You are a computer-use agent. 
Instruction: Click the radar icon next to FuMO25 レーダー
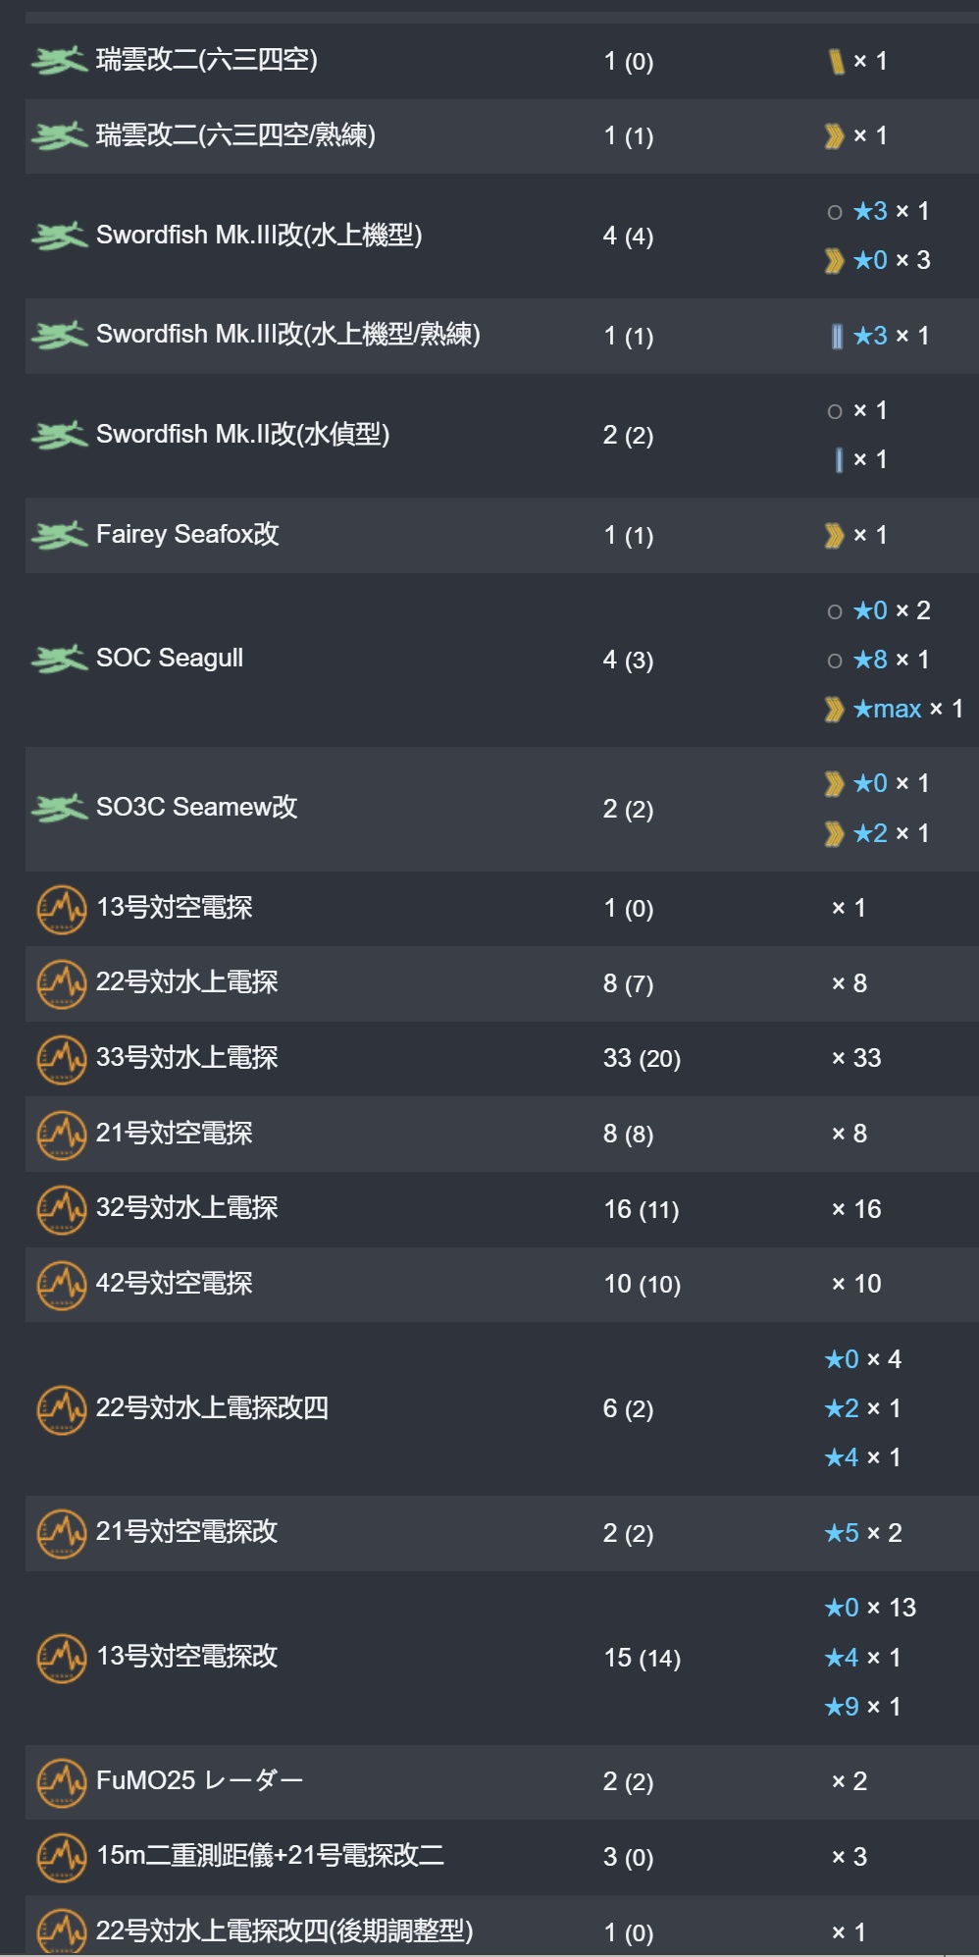62,1782
